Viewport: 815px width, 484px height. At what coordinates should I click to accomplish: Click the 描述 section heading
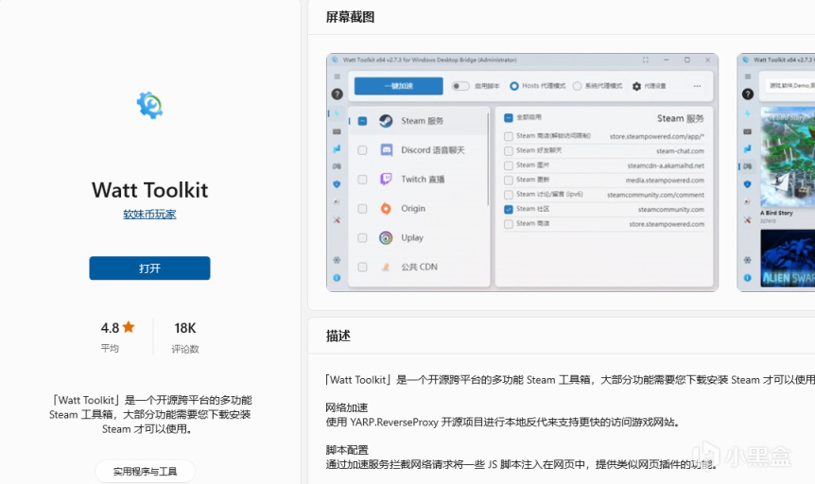338,336
